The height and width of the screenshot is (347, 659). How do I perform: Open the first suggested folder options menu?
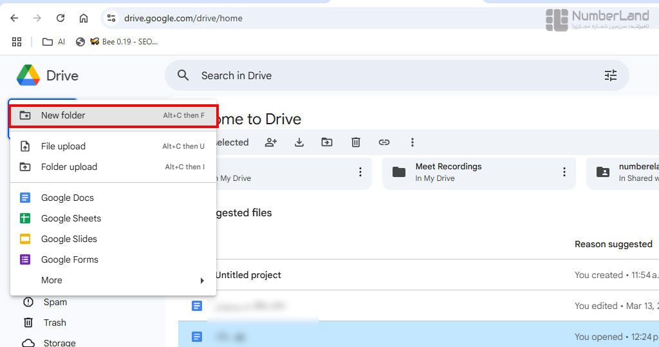point(360,172)
